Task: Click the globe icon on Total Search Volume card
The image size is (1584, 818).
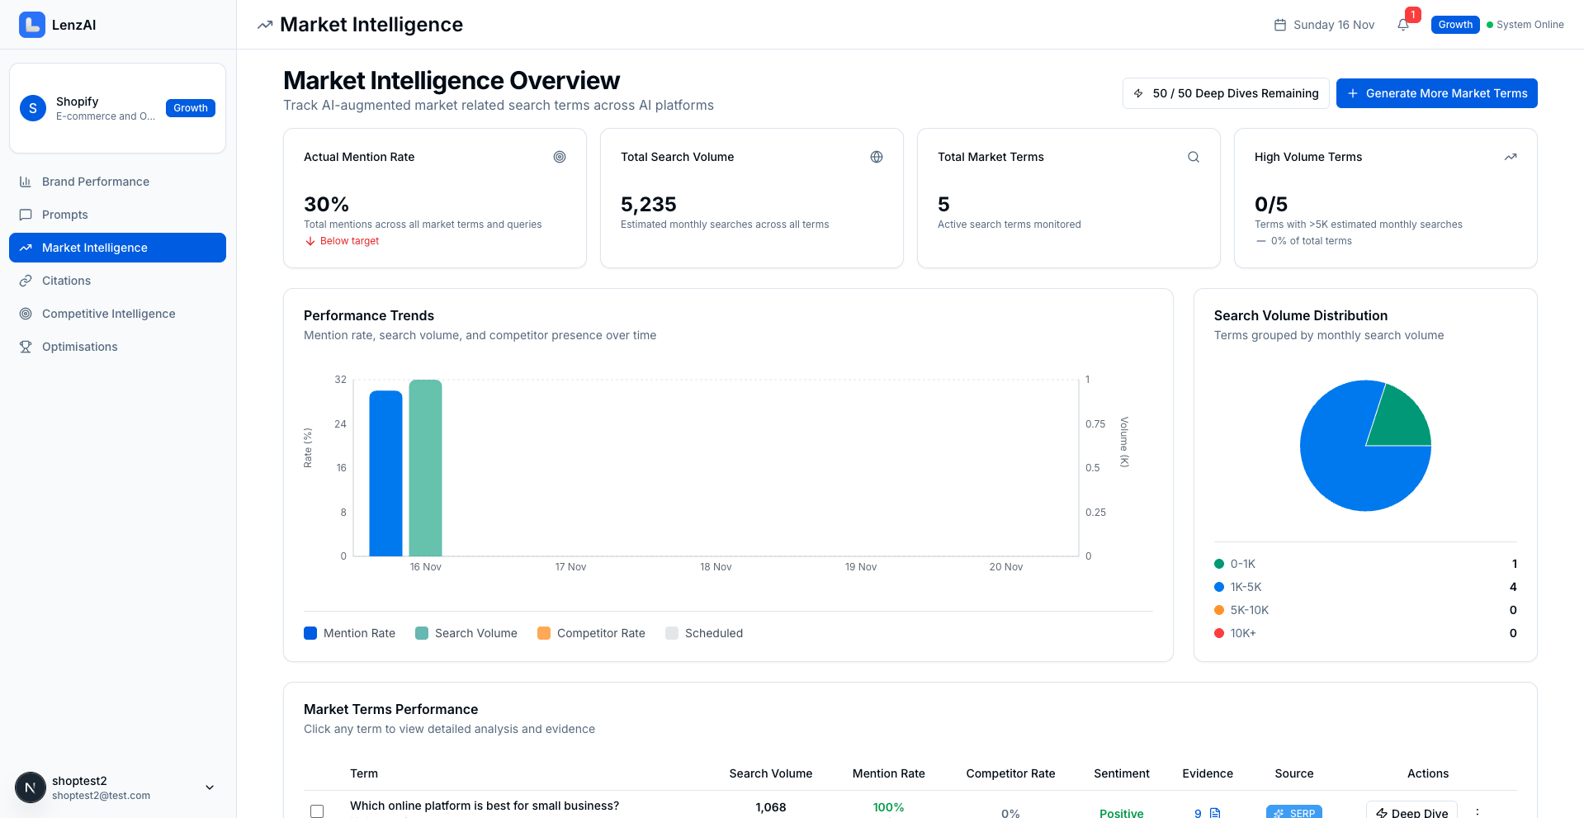Action: click(x=877, y=156)
